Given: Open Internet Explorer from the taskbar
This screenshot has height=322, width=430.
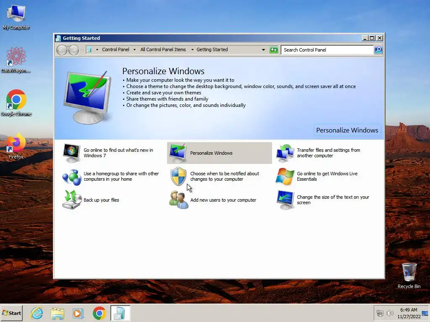Looking at the screenshot, I should click(37, 313).
